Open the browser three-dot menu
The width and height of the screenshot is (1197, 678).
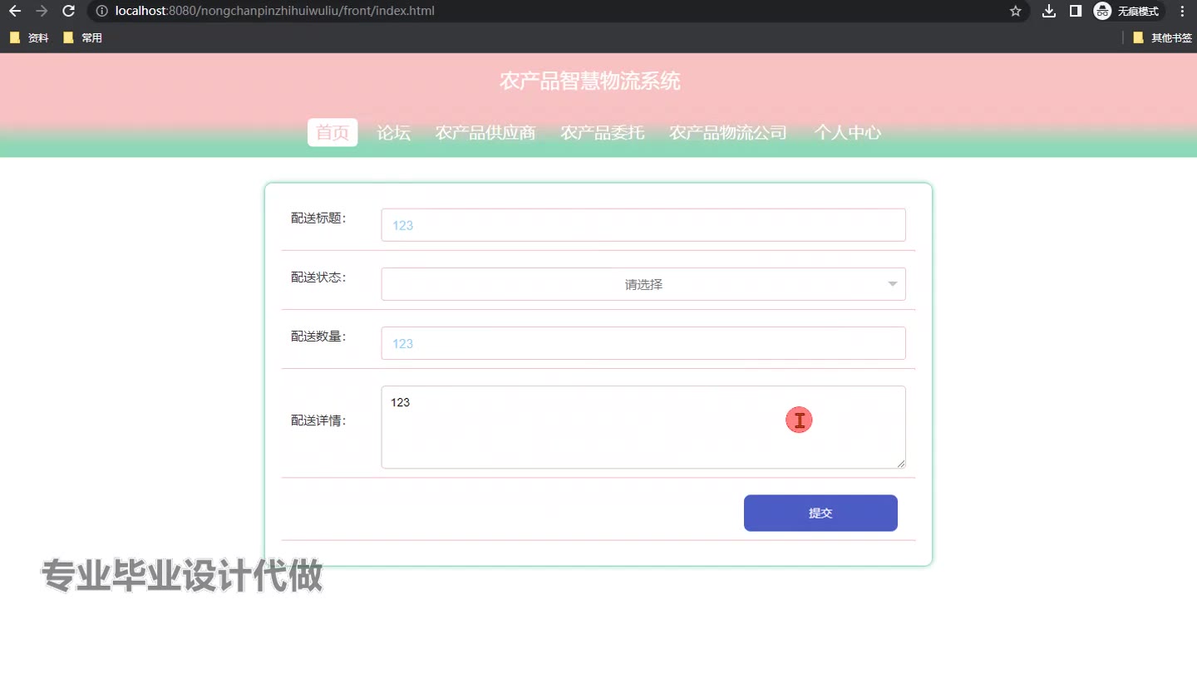coord(1183,11)
